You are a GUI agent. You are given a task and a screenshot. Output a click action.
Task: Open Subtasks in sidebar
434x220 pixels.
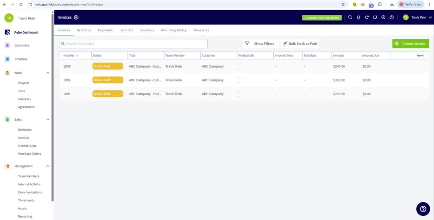[24, 99]
